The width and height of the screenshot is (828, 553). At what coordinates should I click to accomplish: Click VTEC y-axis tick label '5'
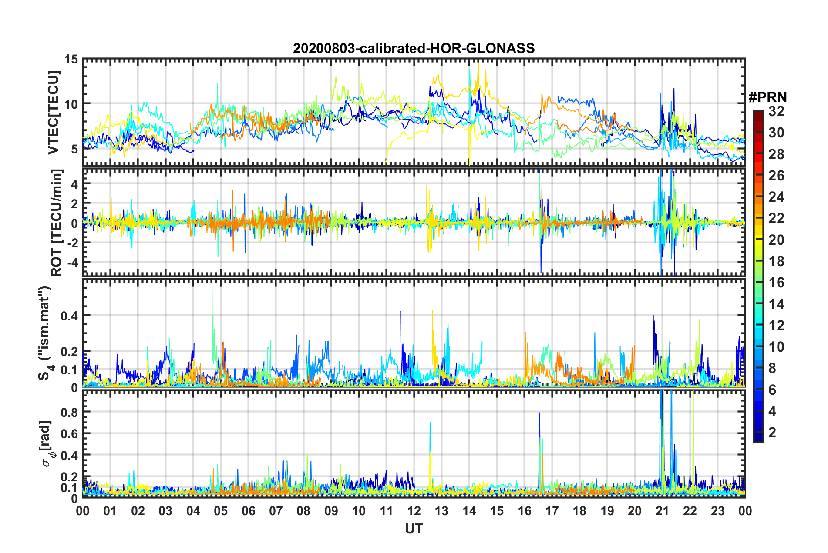[74, 149]
